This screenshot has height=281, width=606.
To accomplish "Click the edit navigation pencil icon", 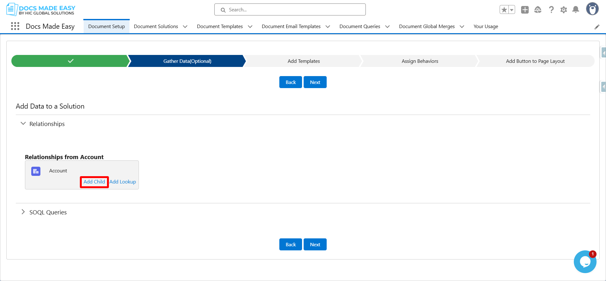I will (597, 27).
